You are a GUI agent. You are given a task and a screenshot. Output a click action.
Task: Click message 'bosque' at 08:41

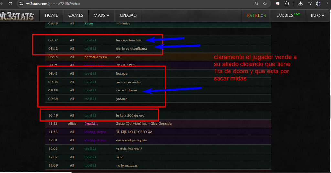(122, 74)
